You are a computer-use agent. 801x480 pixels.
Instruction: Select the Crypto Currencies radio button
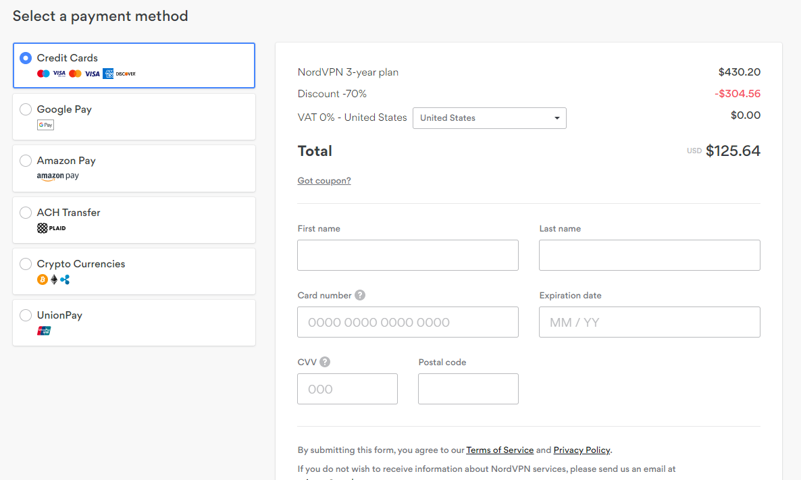[26, 264]
